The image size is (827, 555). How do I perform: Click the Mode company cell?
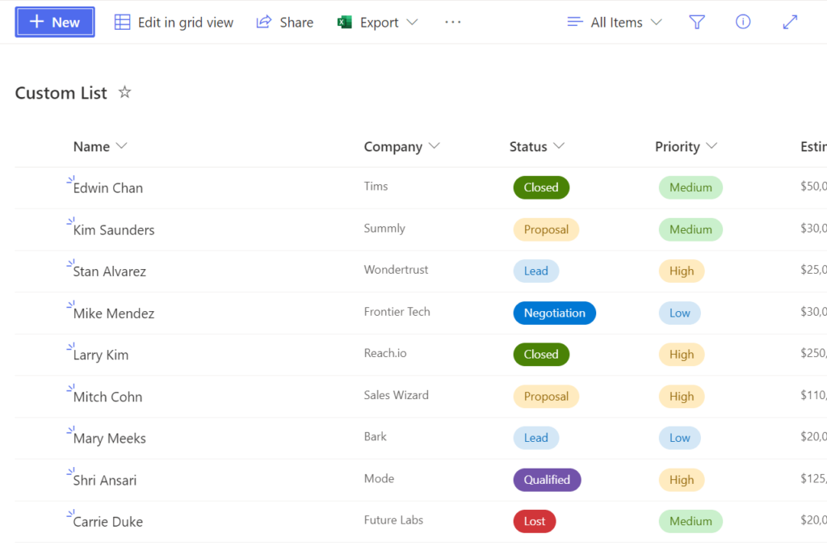379,478
